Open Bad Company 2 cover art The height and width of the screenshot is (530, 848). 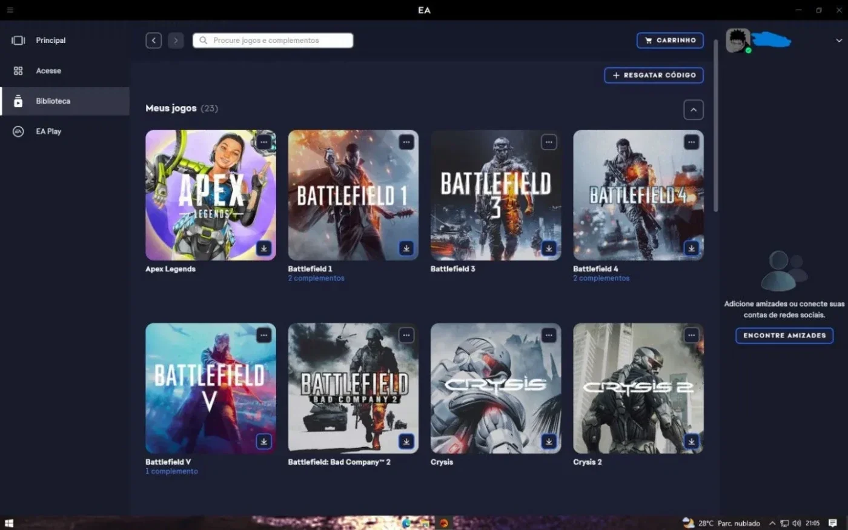[353, 388]
